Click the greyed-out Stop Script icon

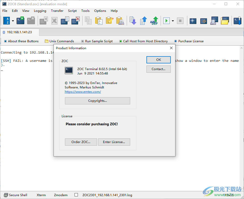[180, 21]
